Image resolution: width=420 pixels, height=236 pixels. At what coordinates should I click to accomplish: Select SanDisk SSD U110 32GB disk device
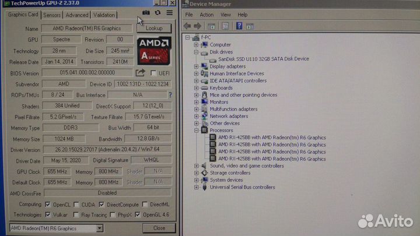(x=264, y=59)
